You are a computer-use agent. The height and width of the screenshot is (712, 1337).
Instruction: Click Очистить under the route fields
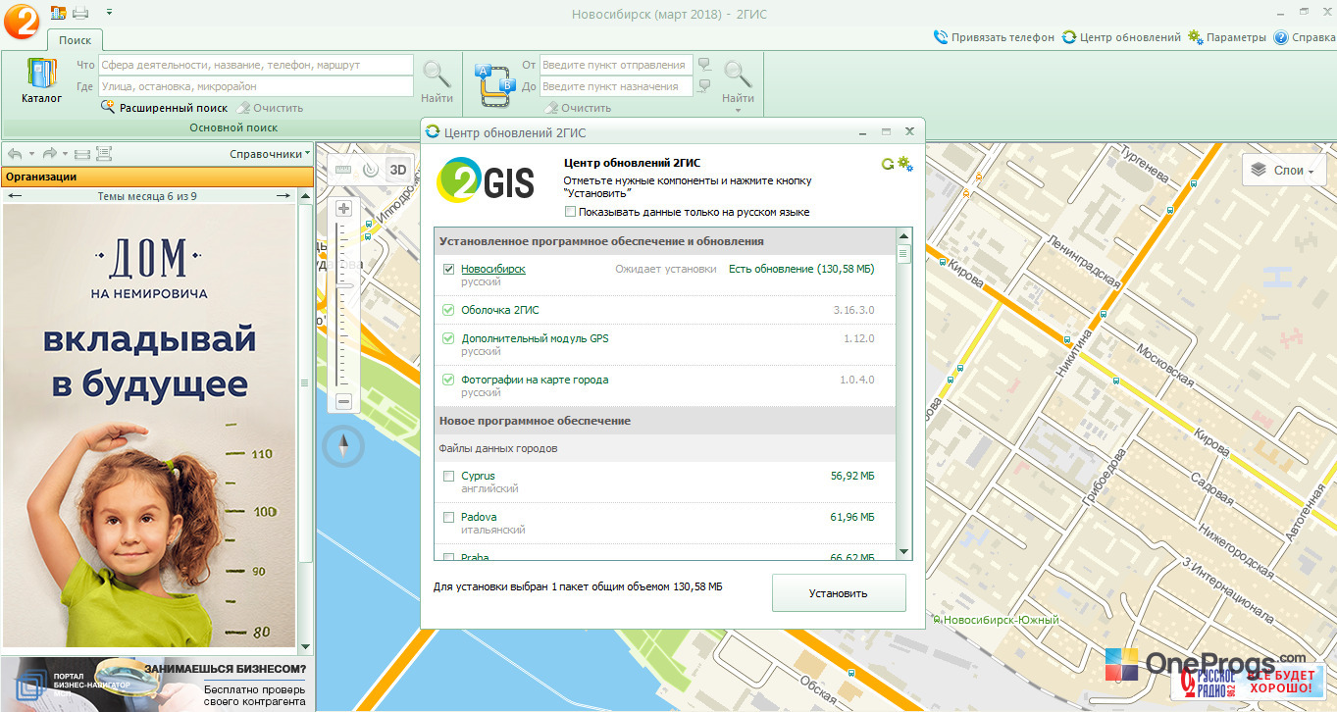[578, 108]
